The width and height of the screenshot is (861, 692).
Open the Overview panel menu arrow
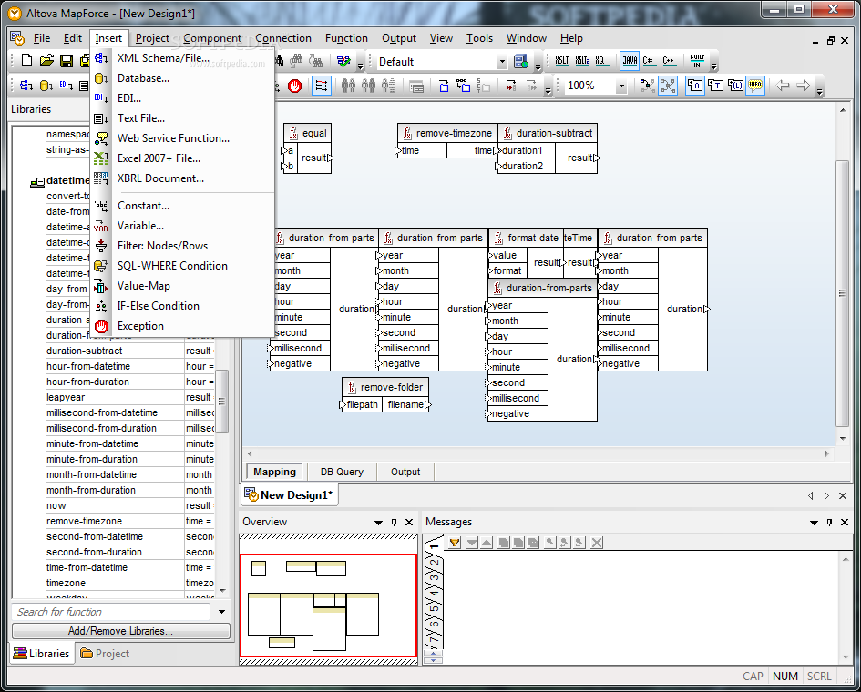point(378,523)
